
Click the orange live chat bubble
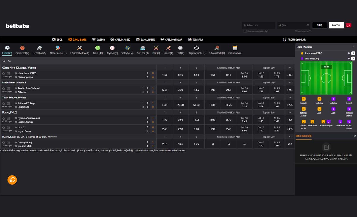tap(12, 180)
